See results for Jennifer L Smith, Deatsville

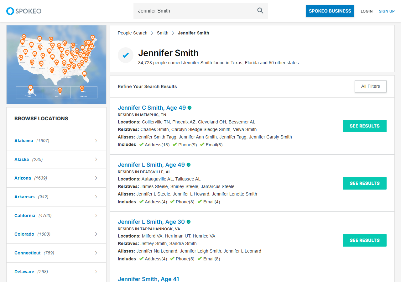(365, 183)
